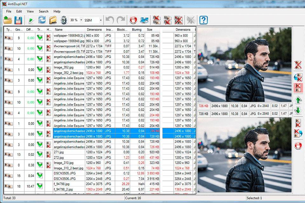
Task: Open the Search menu
Action: pos(44,11)
